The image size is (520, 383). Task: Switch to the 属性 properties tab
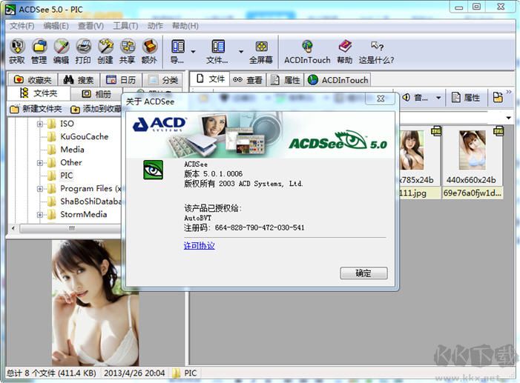point(285,80)
